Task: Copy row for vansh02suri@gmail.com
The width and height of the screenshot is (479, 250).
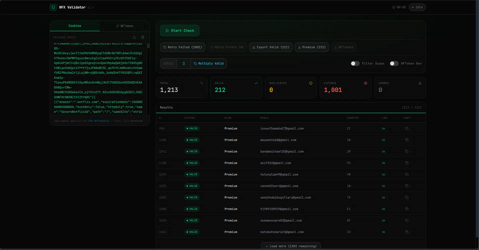Action: tap(407, 186)
